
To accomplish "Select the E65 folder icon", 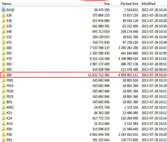I will (x=3, y=53).
